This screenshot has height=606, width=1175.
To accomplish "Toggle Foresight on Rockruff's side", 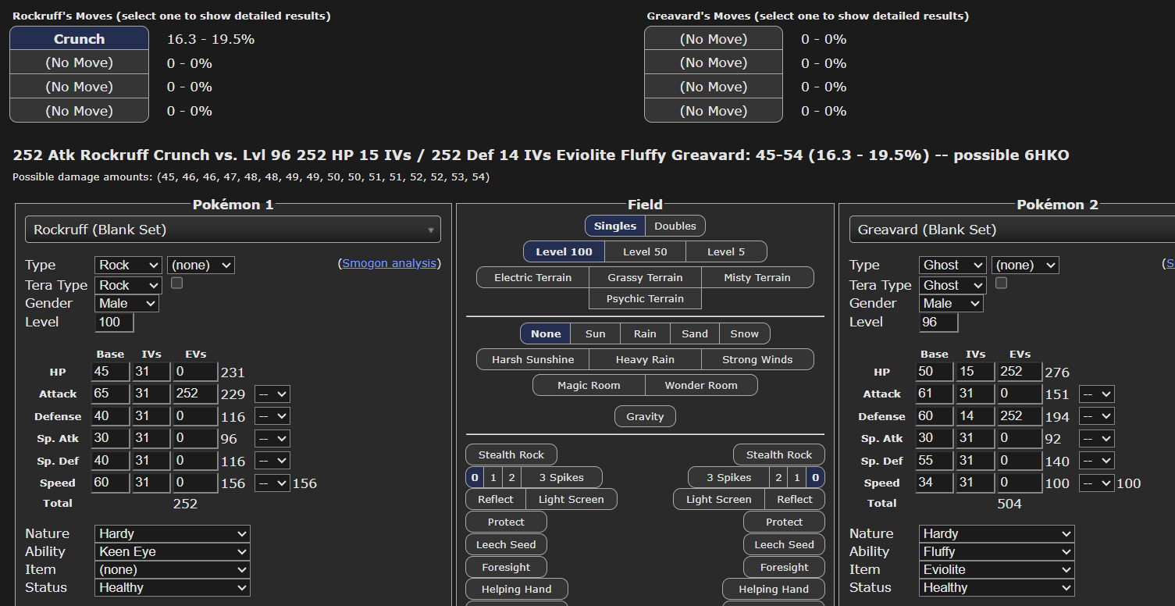I will point(506,567).
